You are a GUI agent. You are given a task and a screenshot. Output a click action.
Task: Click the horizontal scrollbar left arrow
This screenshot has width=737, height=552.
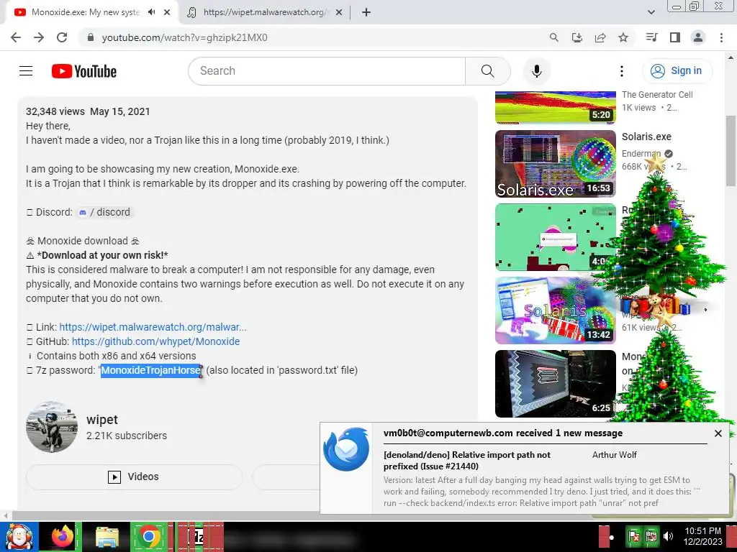click(5, 516)
